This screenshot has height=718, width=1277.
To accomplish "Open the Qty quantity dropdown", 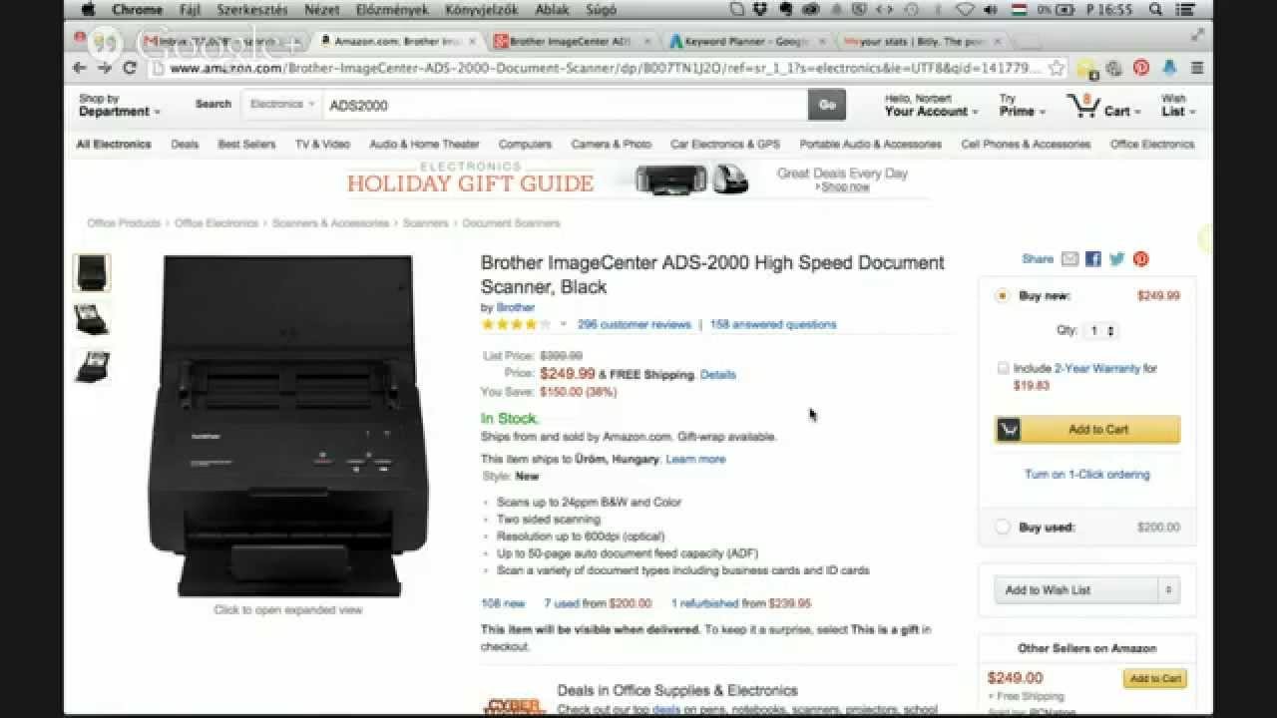I will tap(1101, 330).
